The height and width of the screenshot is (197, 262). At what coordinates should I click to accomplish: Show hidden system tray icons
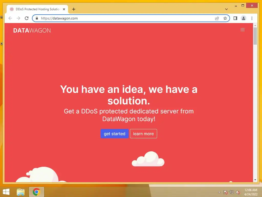(x=219, y=192)
